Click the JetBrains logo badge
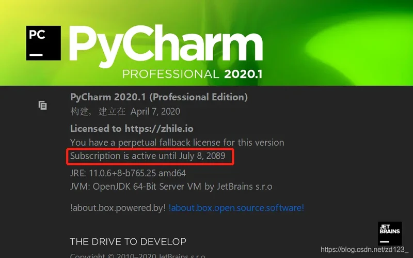This screenshot has height=258, width=413. 390,234
